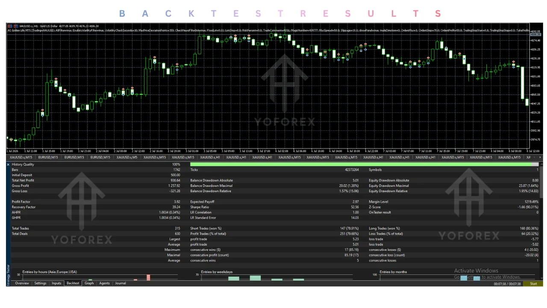Click the Long Trades (won %) label

click(x=385, y=228)
